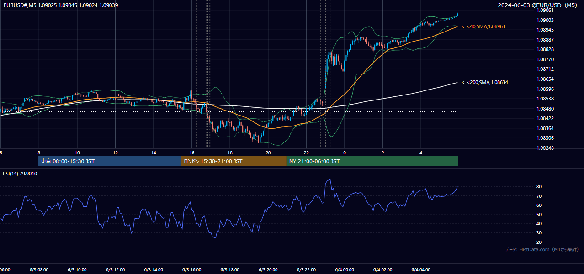Click price axis value 1.08248
This screenshot has height=274, width=584.
[x=545, y=148]
